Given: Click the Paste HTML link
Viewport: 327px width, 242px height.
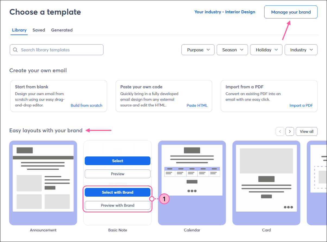Looking at the screenshot, I should [197, 105].
